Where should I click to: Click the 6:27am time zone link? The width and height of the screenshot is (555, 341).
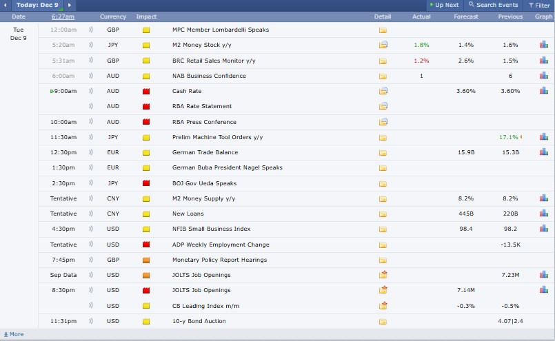tap(63, 17)
